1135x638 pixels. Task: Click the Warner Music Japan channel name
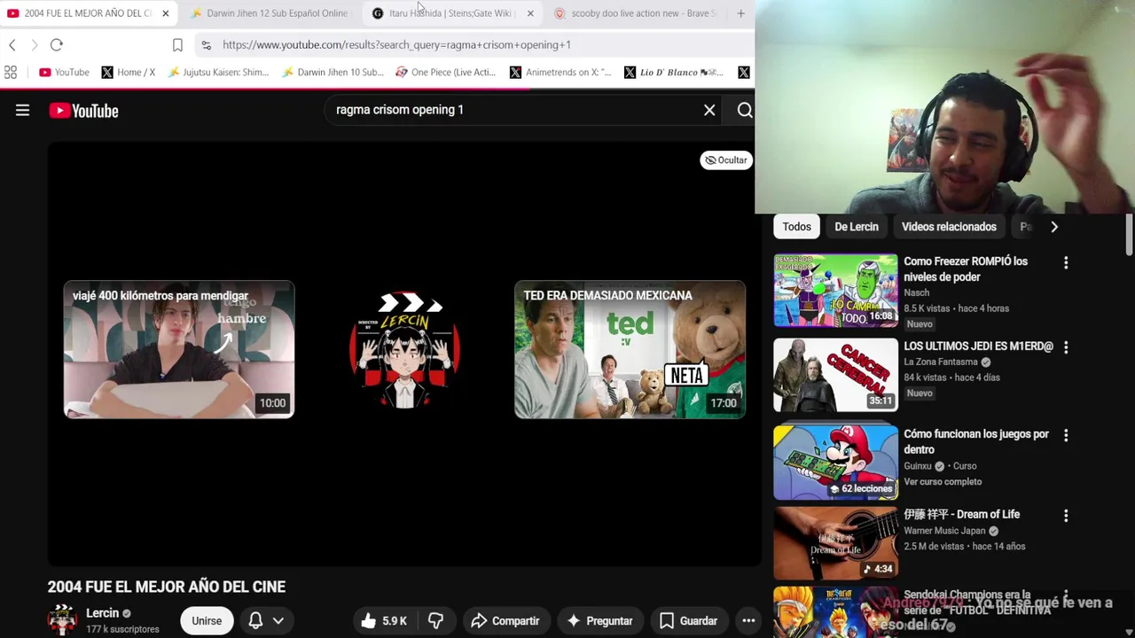coord(944,531)
